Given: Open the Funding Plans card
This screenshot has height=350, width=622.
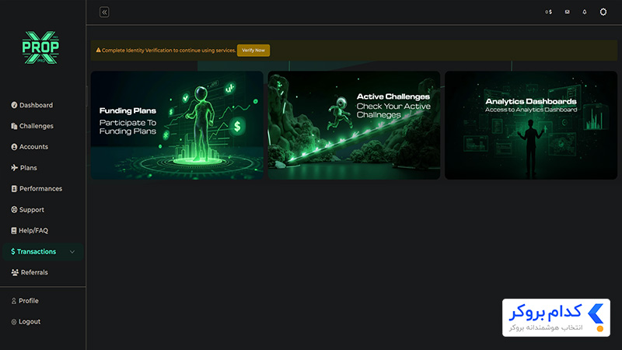Looking at the screenshot, I should (x=177, y=125).
